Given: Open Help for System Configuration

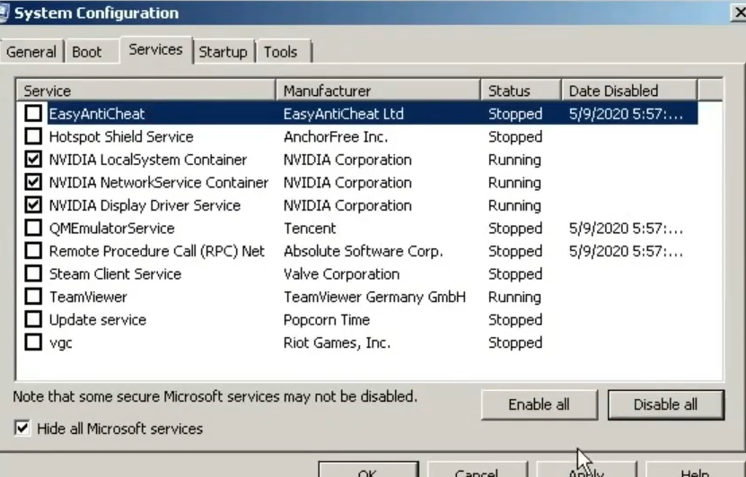Looking at the screenshot, I should click(695, 470).
